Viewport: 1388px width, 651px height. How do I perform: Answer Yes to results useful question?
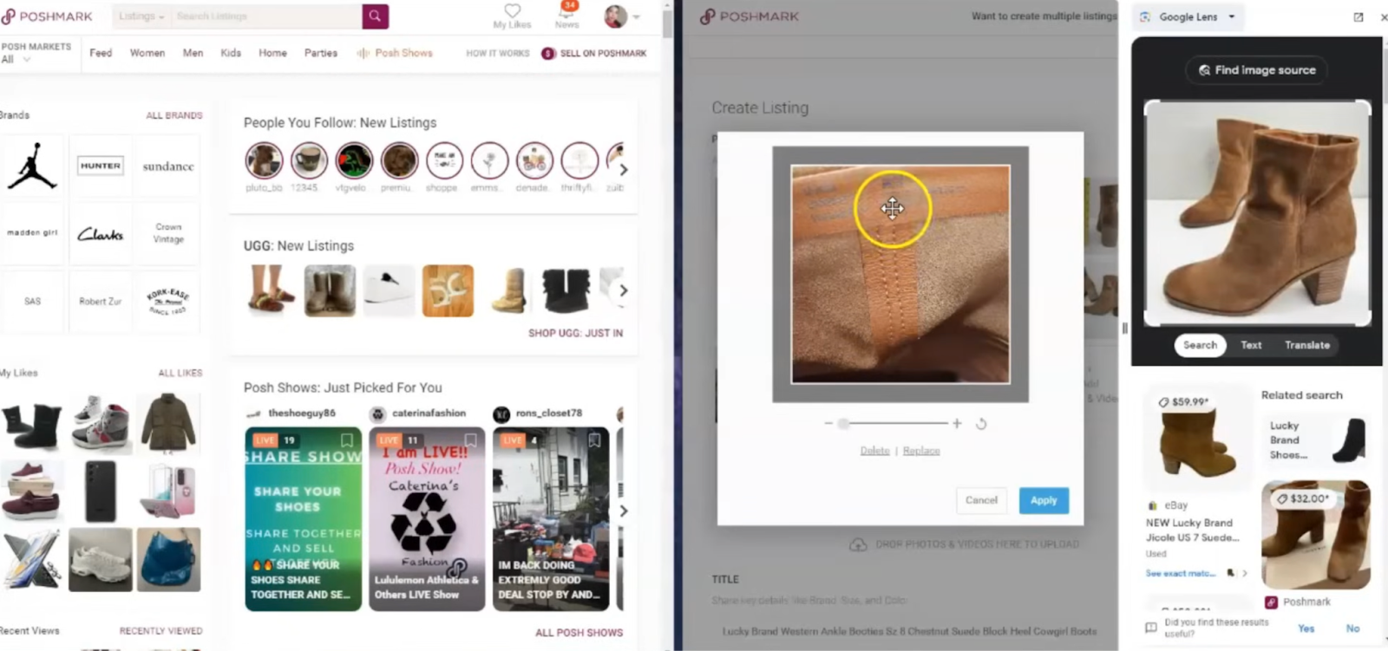click(x=1306, y=628)
